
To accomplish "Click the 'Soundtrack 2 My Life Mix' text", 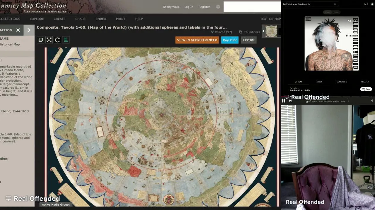I will 300,90.
